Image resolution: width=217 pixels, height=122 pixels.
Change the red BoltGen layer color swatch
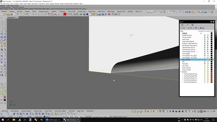[x=212, y=72]
